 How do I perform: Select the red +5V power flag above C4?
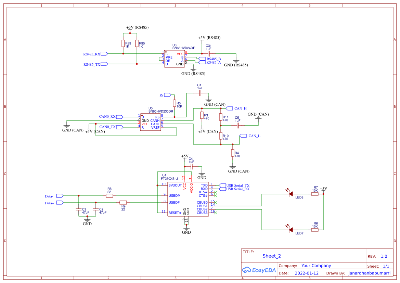pos(184,158)
